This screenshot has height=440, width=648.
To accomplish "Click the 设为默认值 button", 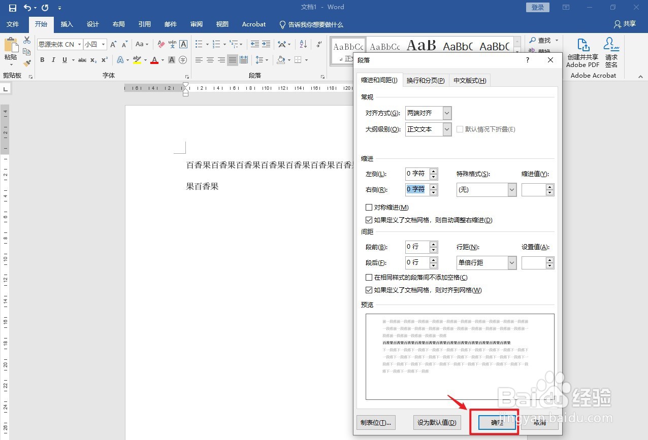I will point(437,423).
